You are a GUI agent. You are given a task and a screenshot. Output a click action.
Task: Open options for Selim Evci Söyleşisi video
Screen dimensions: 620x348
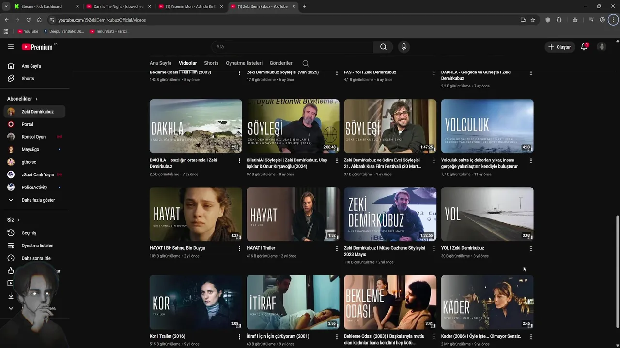coord(434,160)
